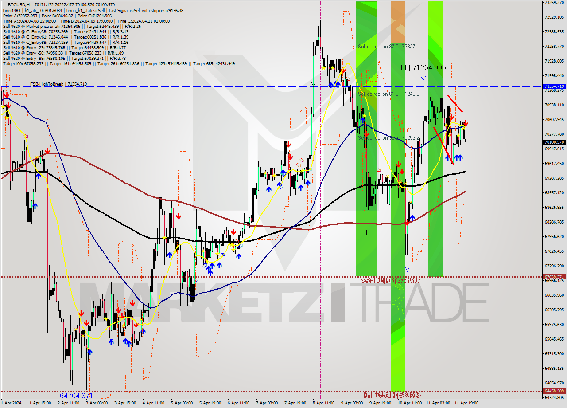The width and height of the screenshot is (567, 408).
Task: Click price axis value 68957.120
Action: 554,193
